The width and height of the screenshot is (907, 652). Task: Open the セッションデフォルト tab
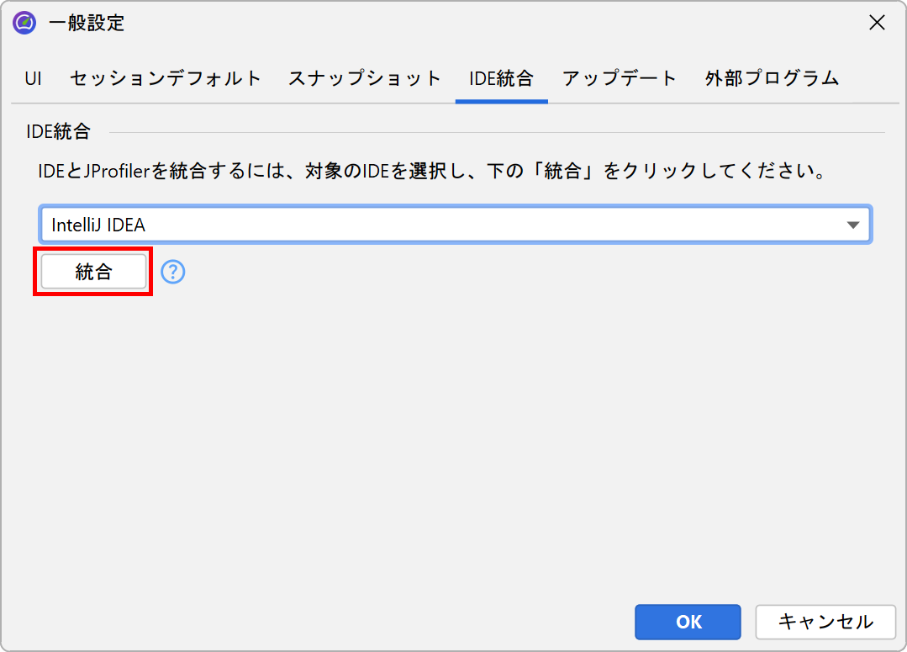(166, 79)
